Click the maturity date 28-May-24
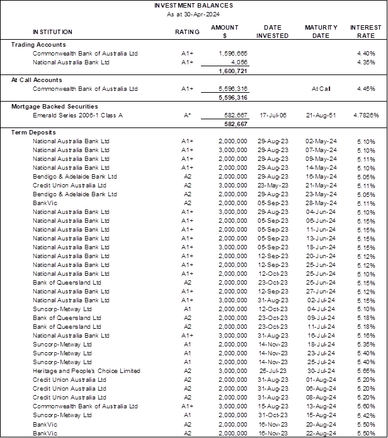388x438 pixels. [321, 203]
